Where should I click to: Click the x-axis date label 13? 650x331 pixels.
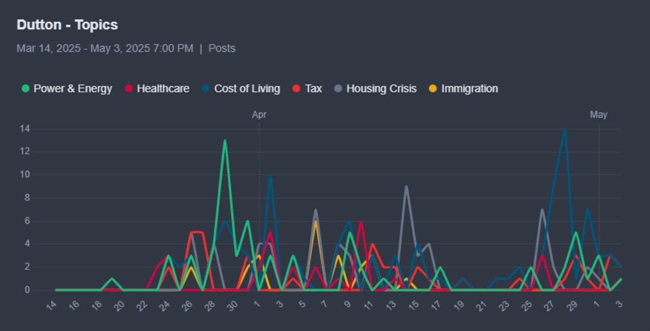pos(391,305)
